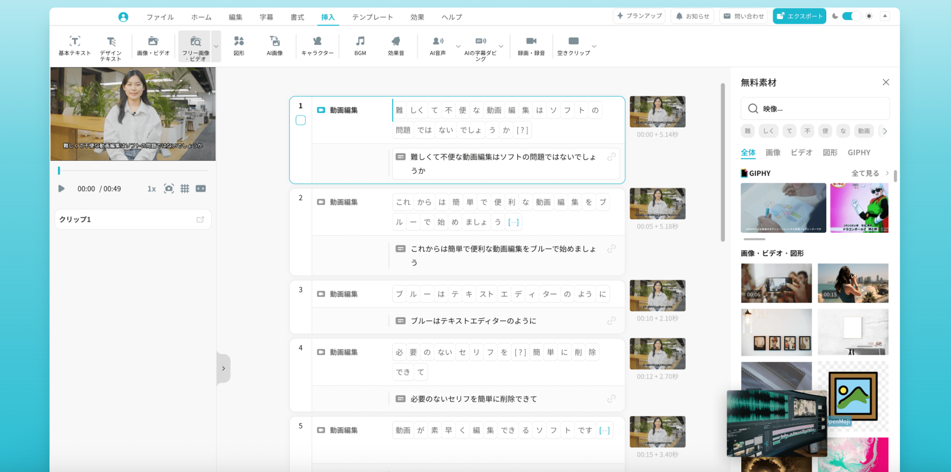
Task: Collapse the top ribbon with arrow button
Action: 885,16
